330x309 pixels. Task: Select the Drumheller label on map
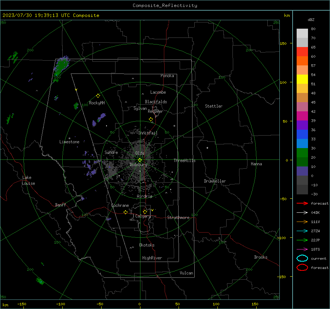215,181
